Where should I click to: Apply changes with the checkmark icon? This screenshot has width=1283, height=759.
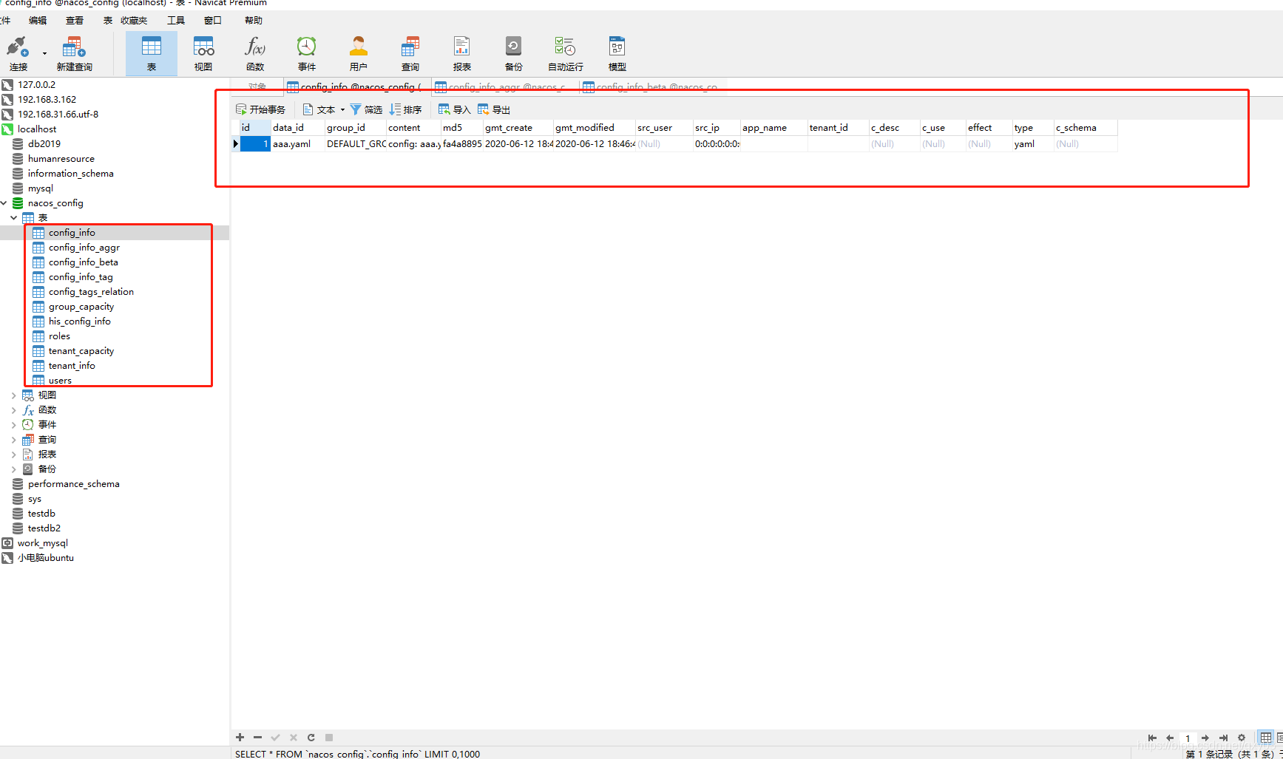pyautogui.click(x=275, y=738)
